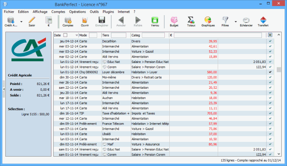Open the Totaux sigma icon
The width and height of the screenshot is (287, 166).
click(x=191, y=20)
